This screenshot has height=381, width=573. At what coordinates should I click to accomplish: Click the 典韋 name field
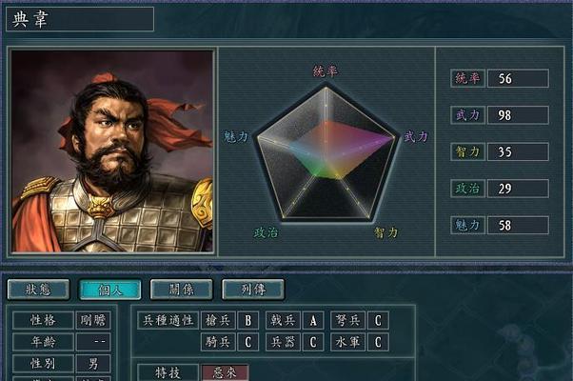[x=80, y=19]
